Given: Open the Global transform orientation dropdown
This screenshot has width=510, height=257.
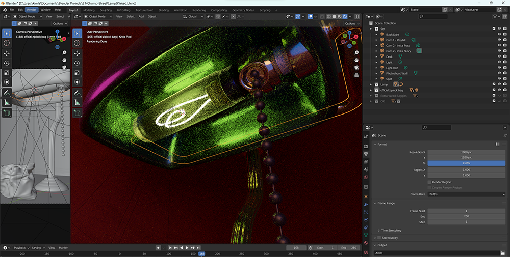Looking at the screenshot, I should (x=193, y=17).
